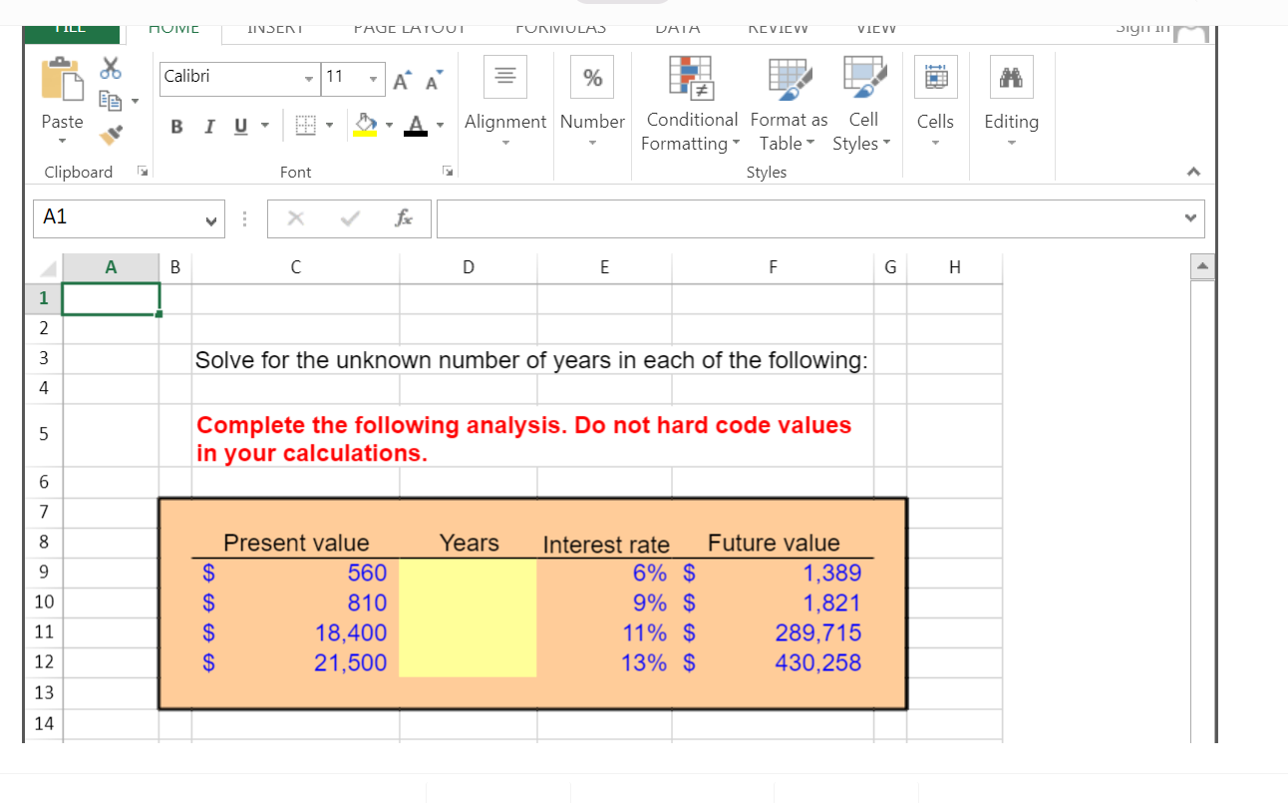Expand the underline style arrow
1288x803 pixels.
265,128
